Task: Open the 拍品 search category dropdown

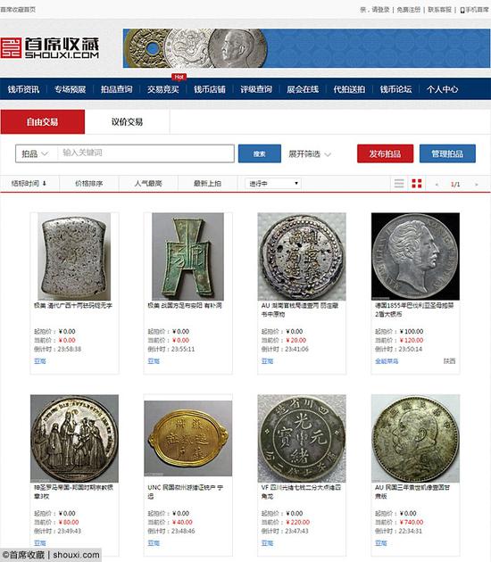Action: click(x=36, y=153)
